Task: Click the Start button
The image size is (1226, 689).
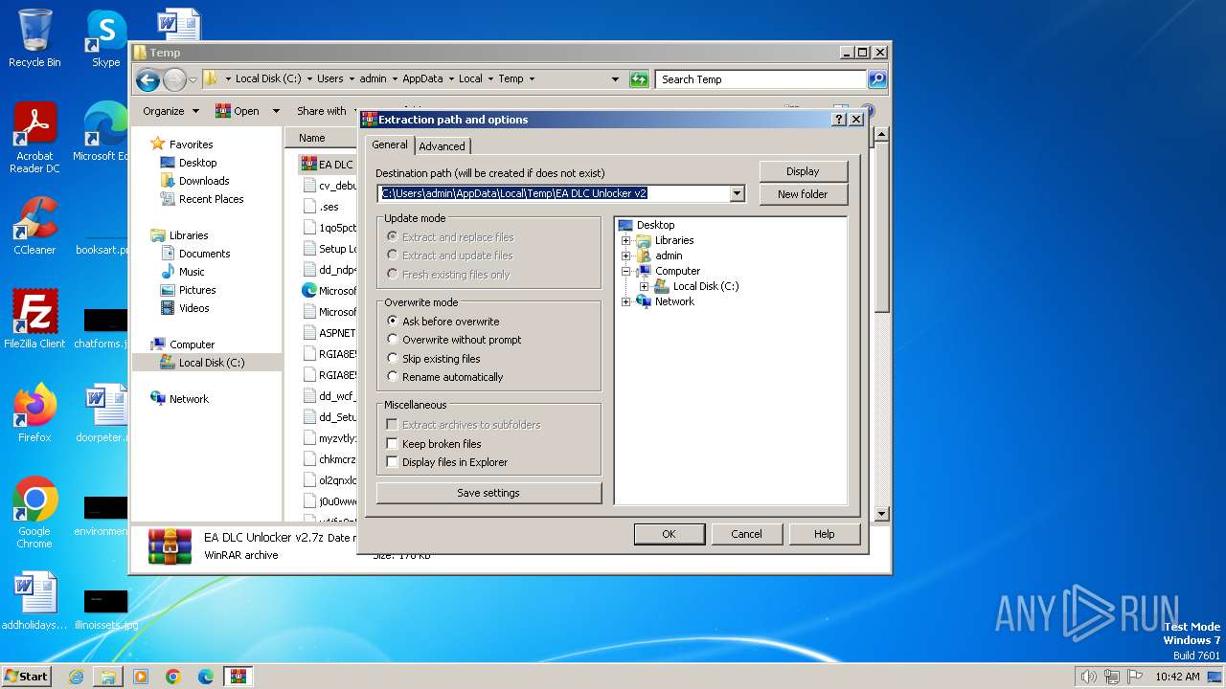Action: (x=27, y=677)
